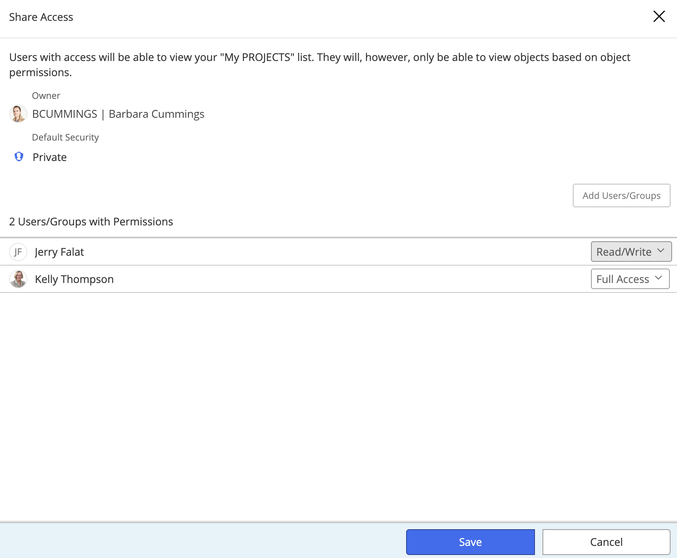Open Kelly Thompson's Full Access permission dropdown
Image resolution: width=677 pixels, height=558 pixels.
point(630,279)
